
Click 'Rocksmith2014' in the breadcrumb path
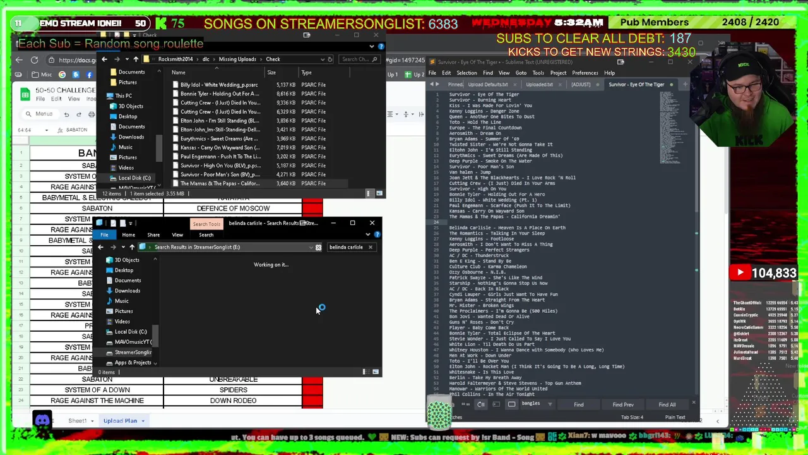click(175, 59)
